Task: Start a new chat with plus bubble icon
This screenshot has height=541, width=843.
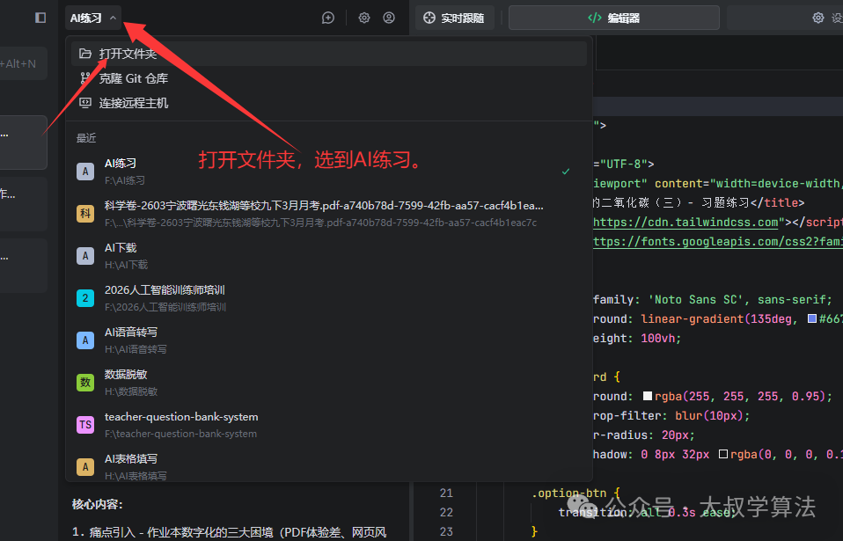Action: pos(328,18)
